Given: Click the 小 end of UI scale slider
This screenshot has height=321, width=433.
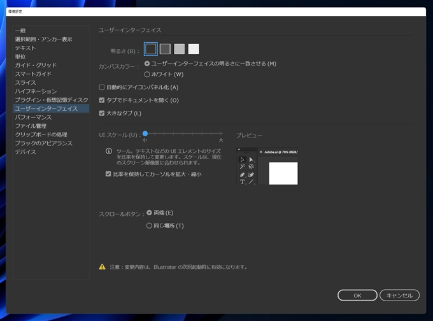Looking at the screenshot, I should click(145, 140).
